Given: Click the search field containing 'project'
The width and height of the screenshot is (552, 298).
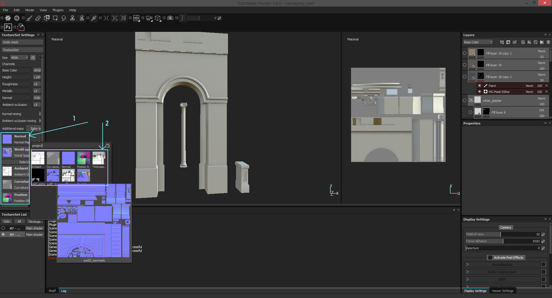Looking at the screenshot, I should pyautogui.click(x=68, y=146).
